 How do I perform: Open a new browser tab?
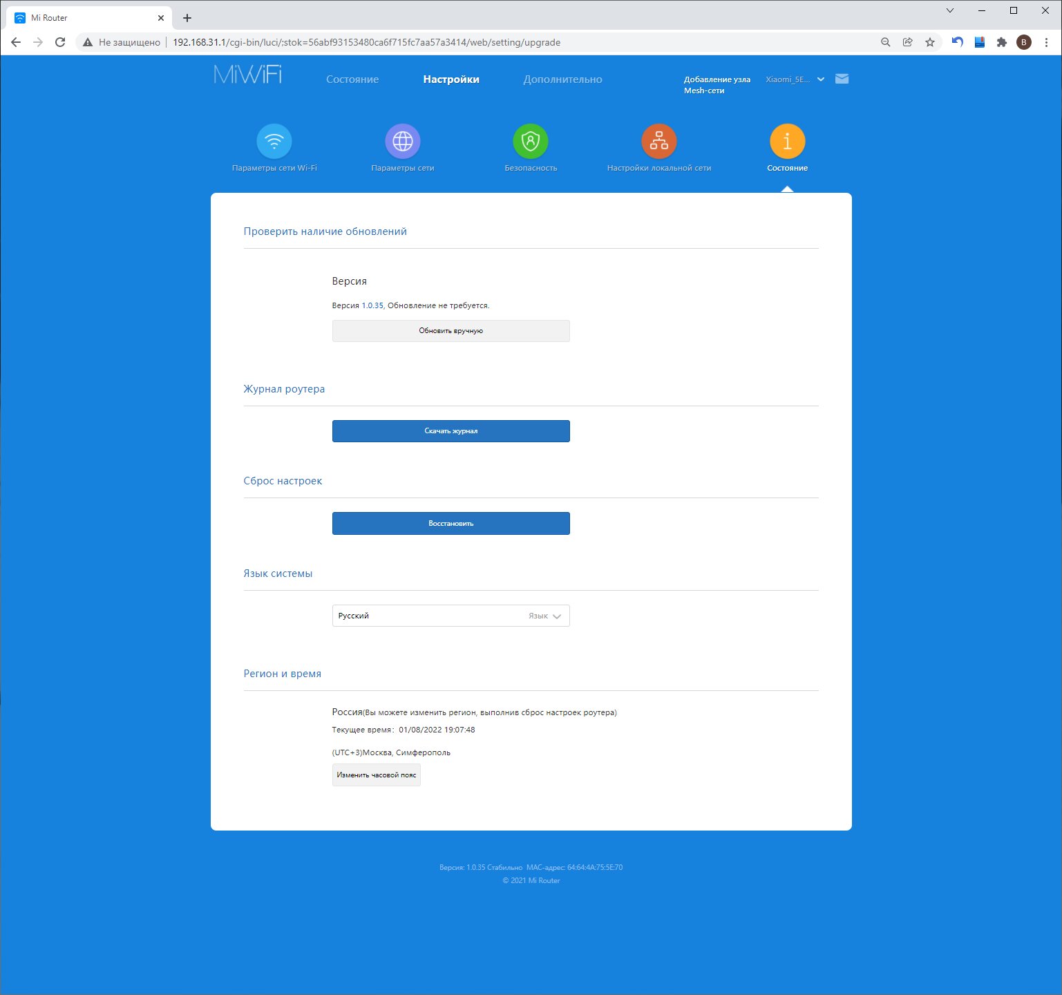pos(187,18)
